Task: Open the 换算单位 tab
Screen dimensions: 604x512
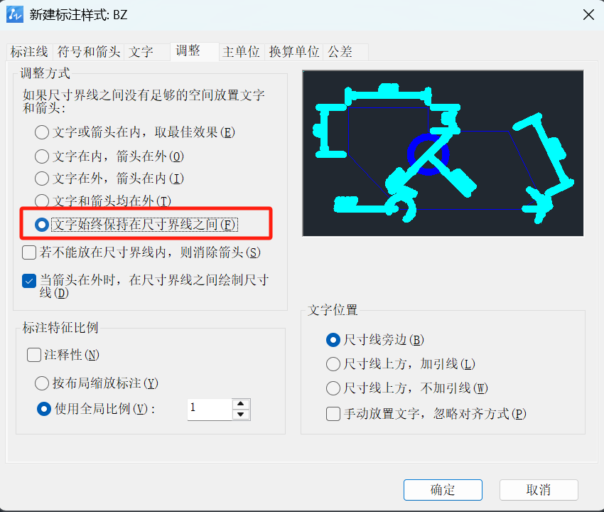Action: click(x=294, y=52)
